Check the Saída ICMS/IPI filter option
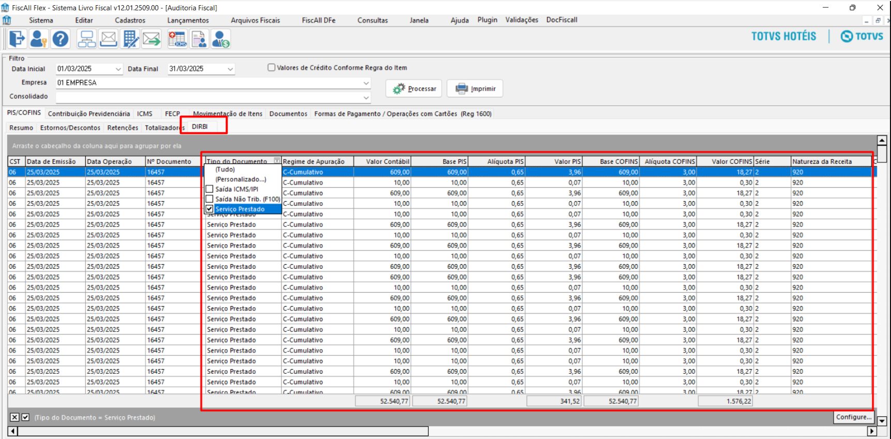The image size is (891, 439). point(209,189)
